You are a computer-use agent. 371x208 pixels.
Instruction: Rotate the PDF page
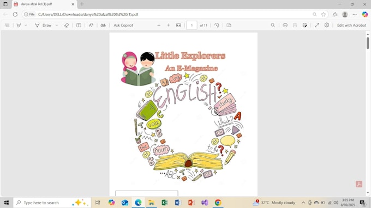pyautogui.click(x=217, y=25)
